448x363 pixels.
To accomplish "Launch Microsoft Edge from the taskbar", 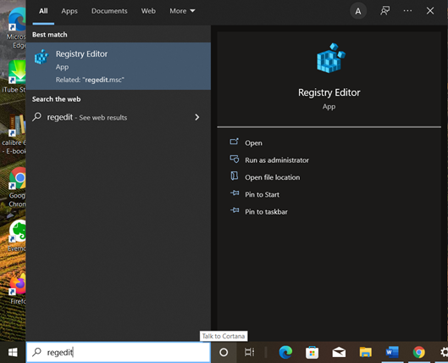I will pos(285,352).
